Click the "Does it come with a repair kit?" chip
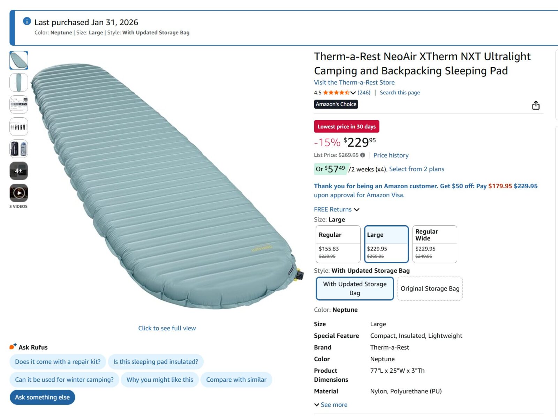Image resolution: width=558 pixels, height=417 pixels. click(58, 362)
